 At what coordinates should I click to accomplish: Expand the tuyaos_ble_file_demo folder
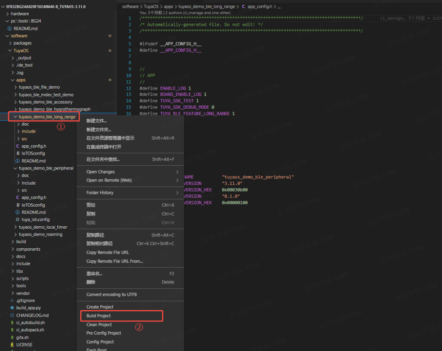(x=16, y=87)
